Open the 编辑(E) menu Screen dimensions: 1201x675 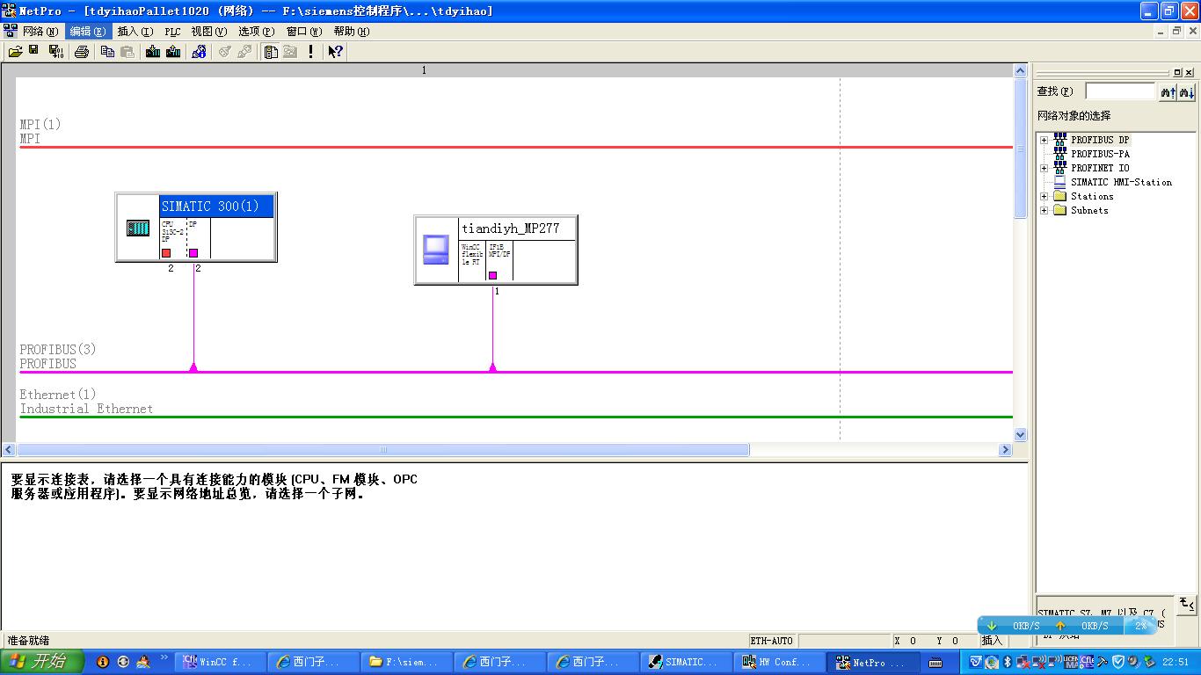click(87, 32)
